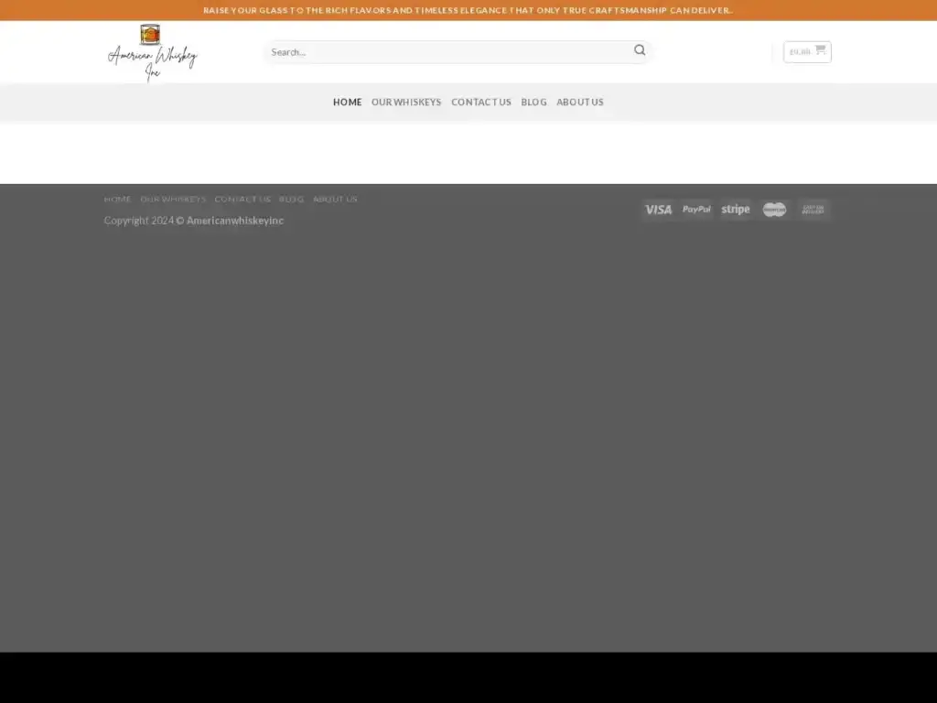The height and width of the screenshot is (703, 937).
Task: Click the orange top announcement banner
Action: pyautogui.click(x=468, y=10)
